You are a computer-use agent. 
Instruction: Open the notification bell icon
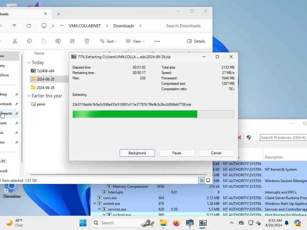[287, 223]
